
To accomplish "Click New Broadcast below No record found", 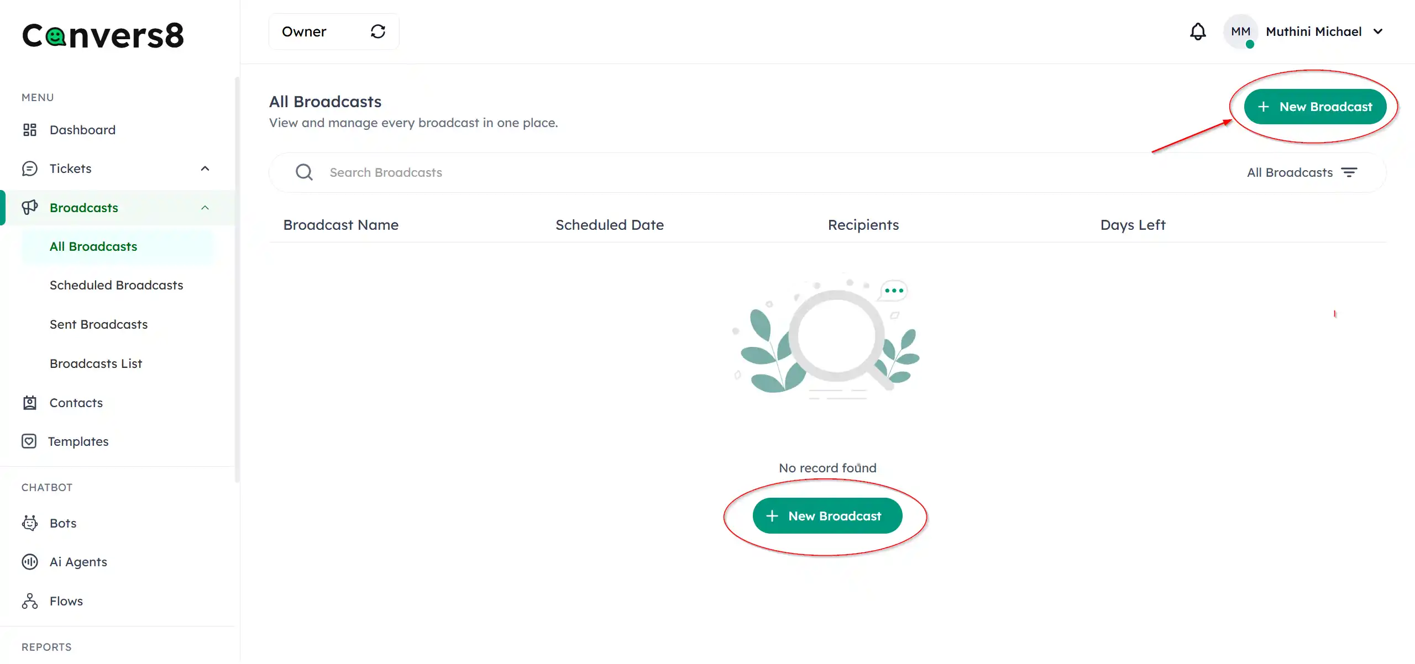I will point(827,516).
